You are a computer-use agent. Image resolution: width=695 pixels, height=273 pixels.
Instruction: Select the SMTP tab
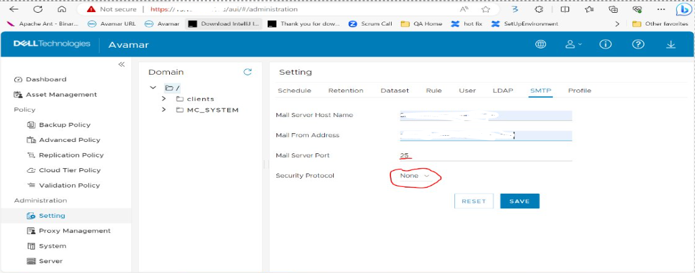point(541,90)
